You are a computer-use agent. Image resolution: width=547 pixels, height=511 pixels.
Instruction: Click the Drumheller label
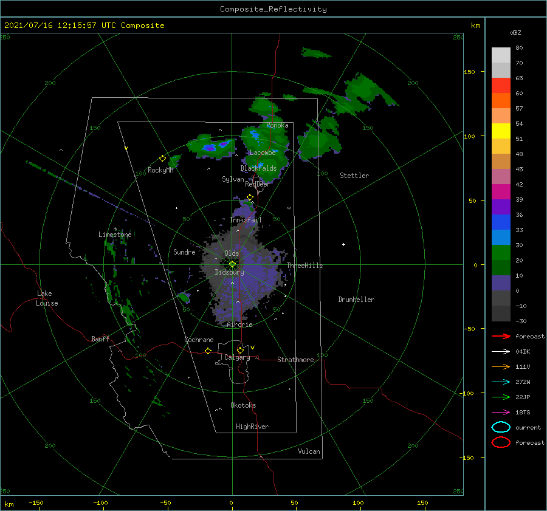(356, 300)
